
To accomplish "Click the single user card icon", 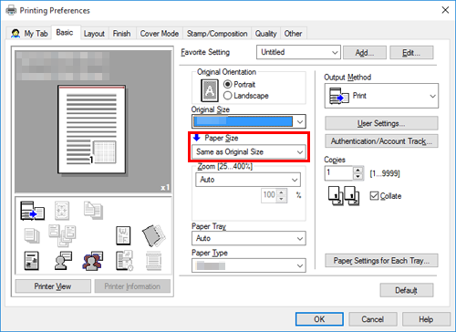I will point(63,261).
